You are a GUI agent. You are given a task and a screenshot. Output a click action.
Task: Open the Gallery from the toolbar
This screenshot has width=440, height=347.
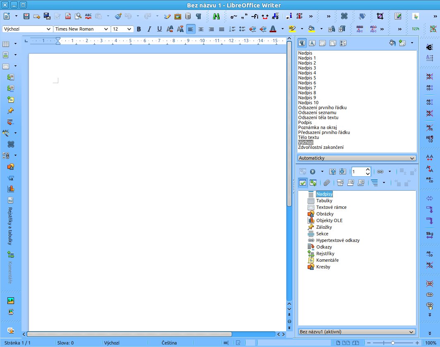point(178,16)
